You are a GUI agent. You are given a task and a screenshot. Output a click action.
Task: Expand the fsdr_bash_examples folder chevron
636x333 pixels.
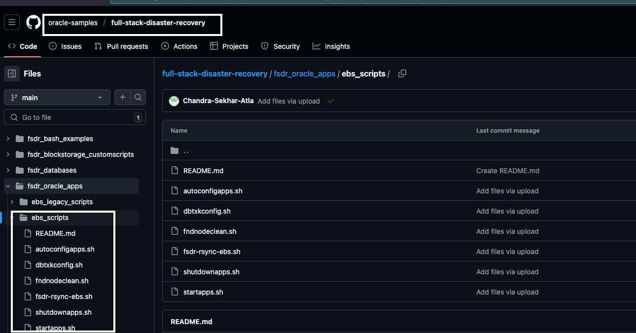[8, 139]
